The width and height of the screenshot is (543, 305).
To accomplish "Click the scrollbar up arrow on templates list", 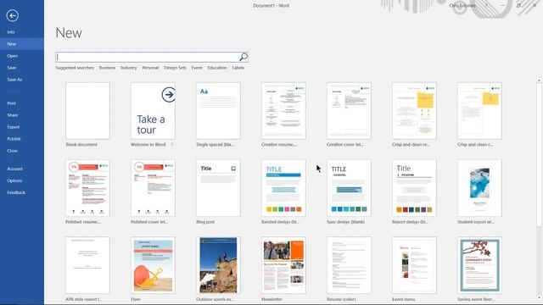I will pyautogui.click(x=539, y=80).
